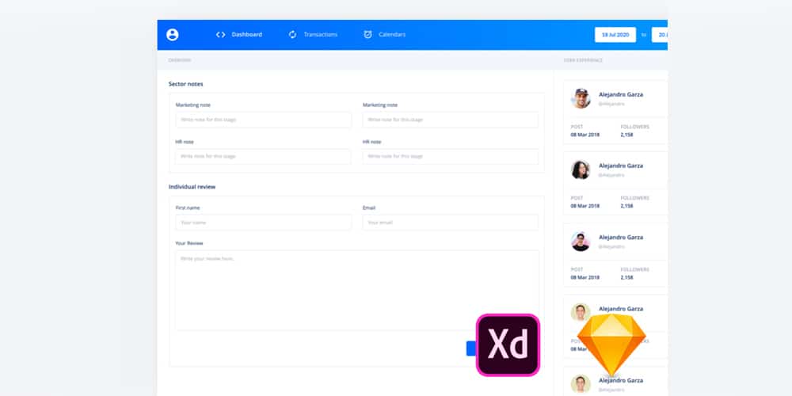This screenshot has height=396, width=792.
Task: Click the left Marketing note input field
Action: [263, 120]
